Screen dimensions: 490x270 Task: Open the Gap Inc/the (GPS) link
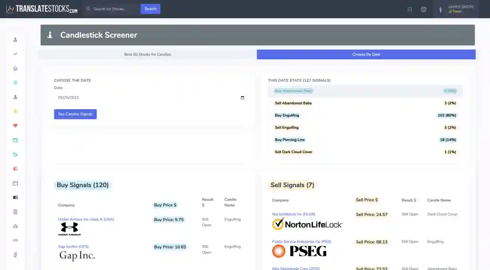click(73, 247)
